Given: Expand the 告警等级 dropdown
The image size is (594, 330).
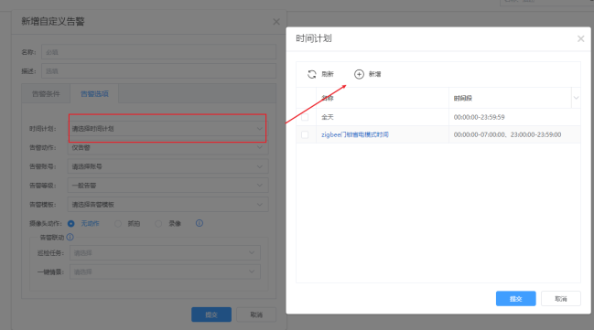Looking at the screenshot, I should point(167,186).
